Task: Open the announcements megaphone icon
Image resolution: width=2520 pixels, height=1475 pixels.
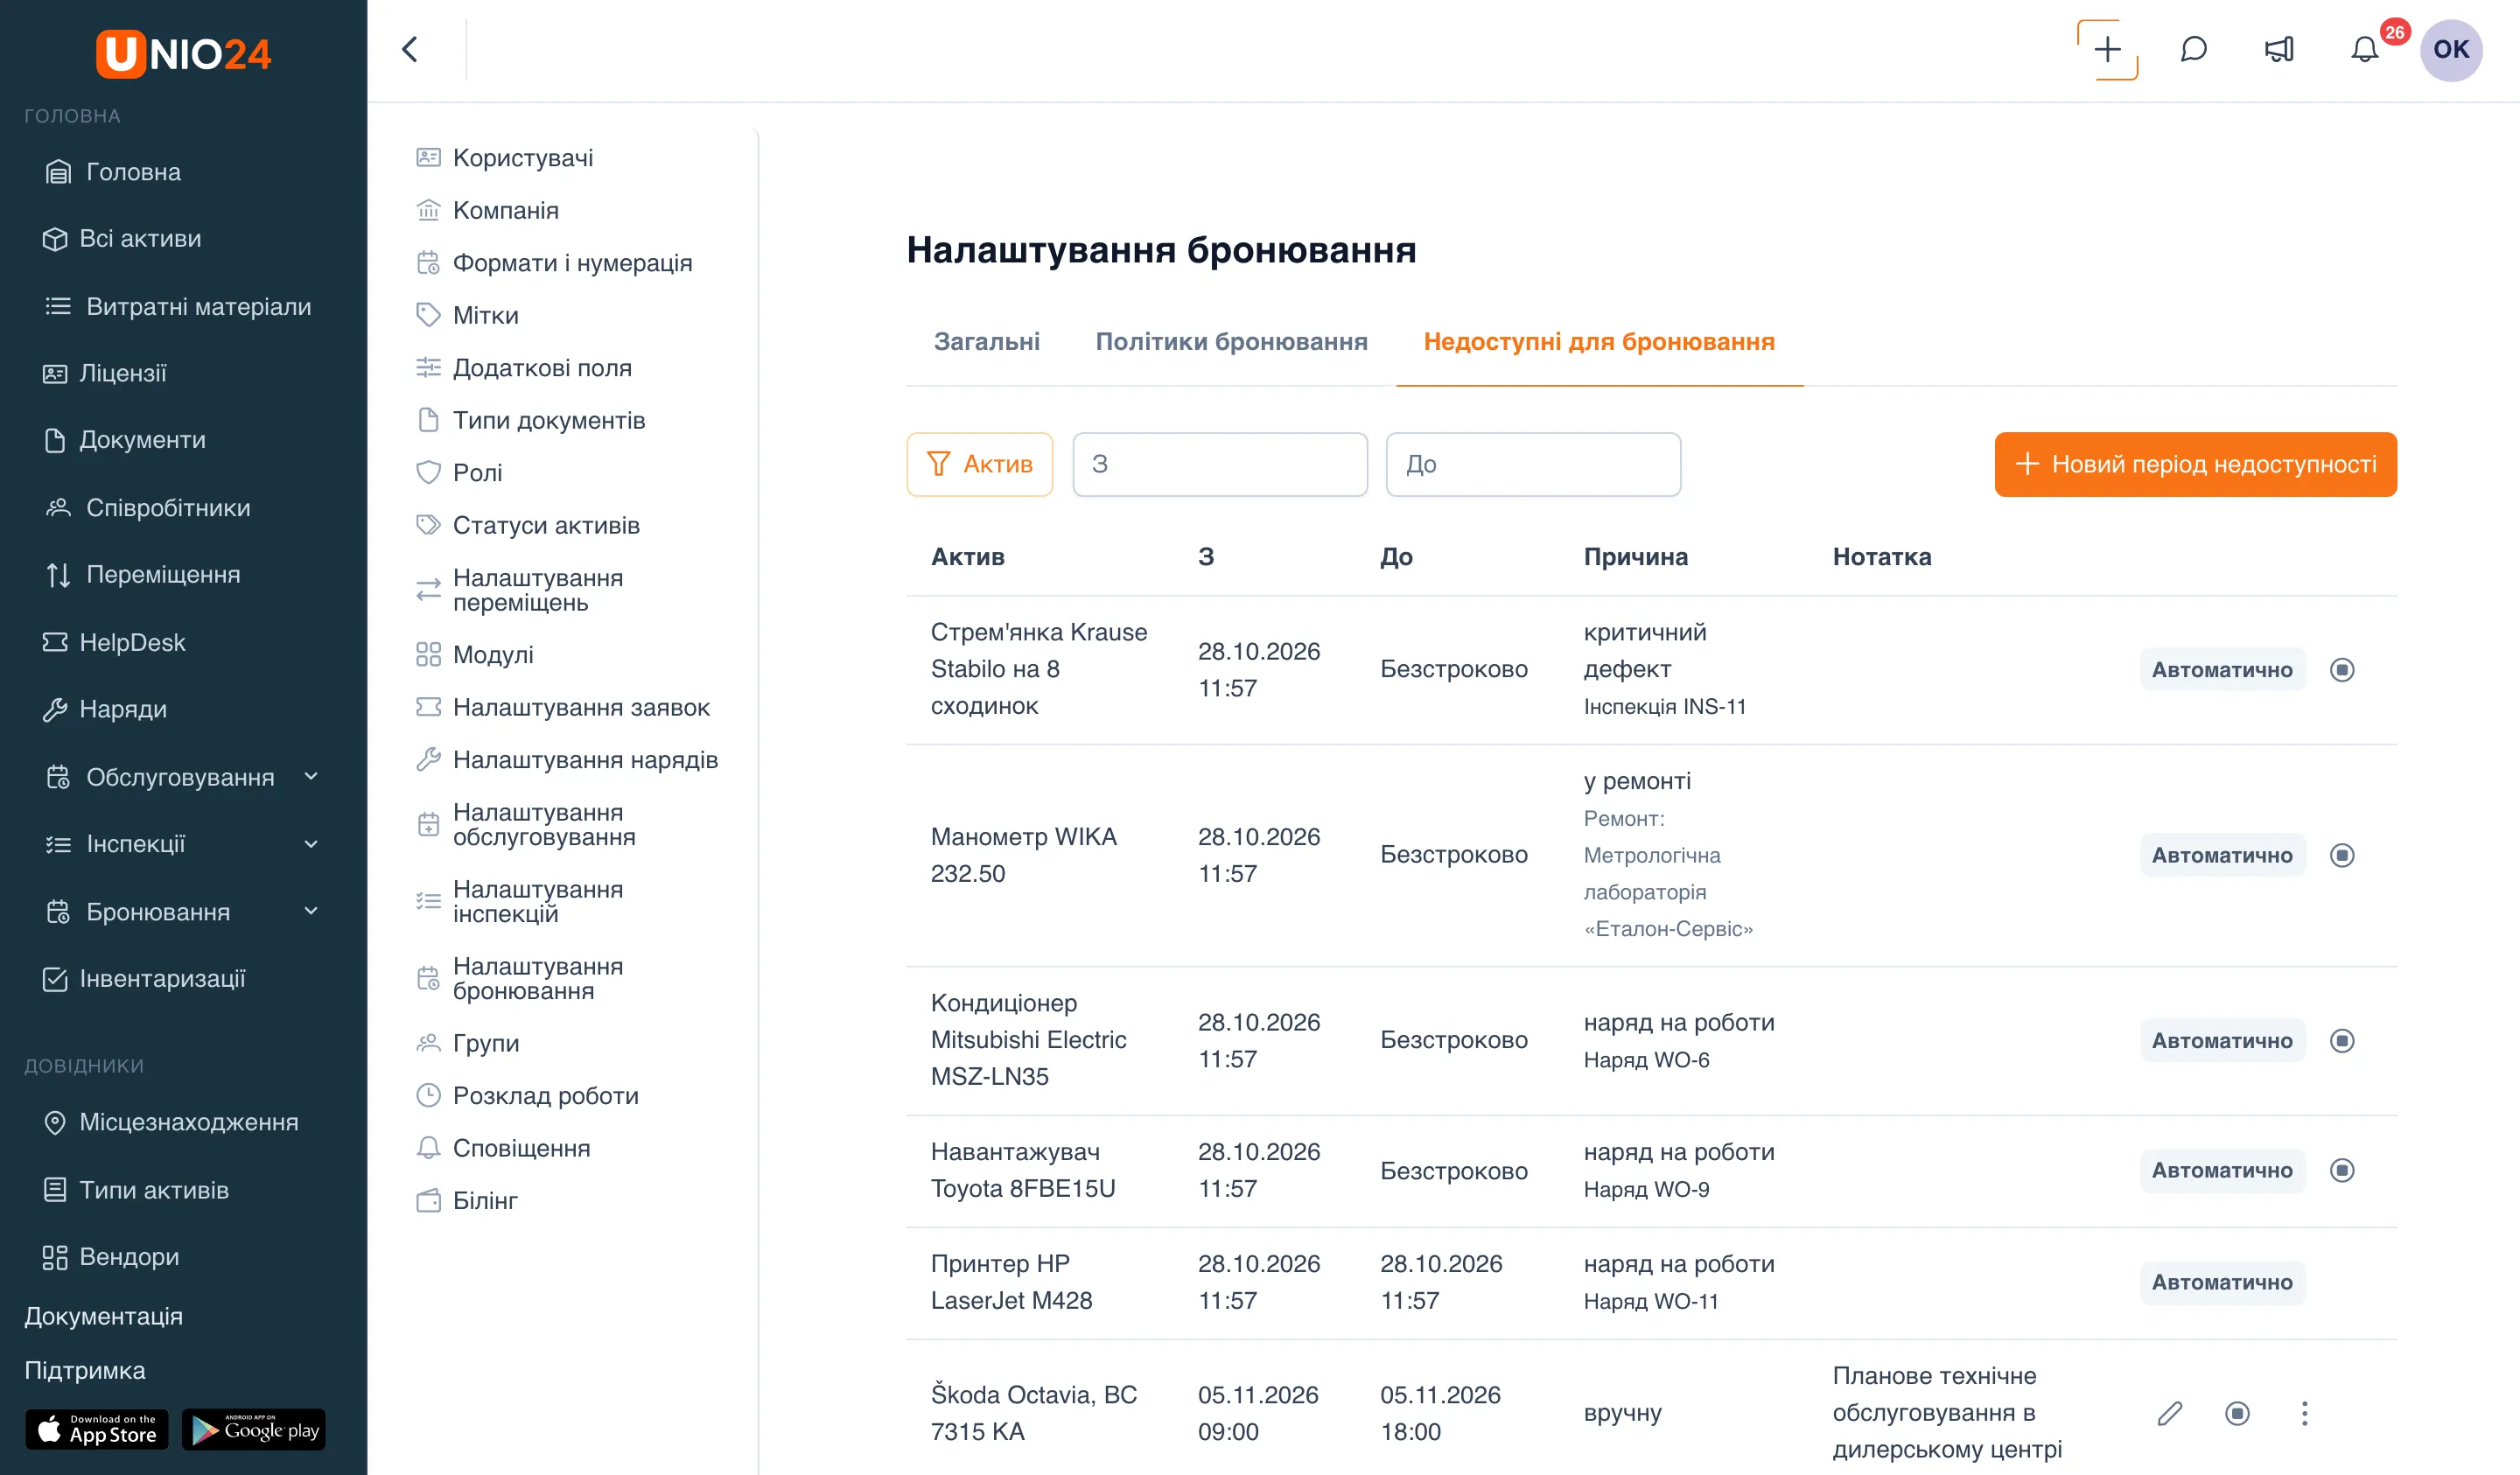Action: pyautogui.click(x=2279, y=49)
